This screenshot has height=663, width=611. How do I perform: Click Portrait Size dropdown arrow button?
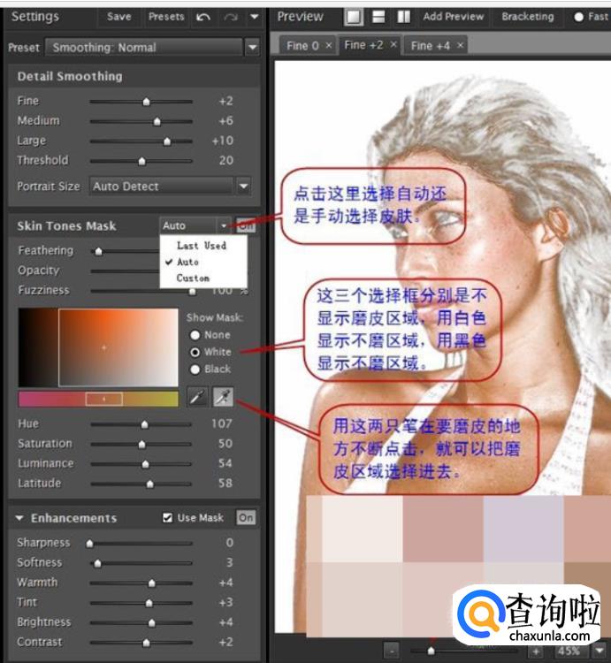click(244, 187)
